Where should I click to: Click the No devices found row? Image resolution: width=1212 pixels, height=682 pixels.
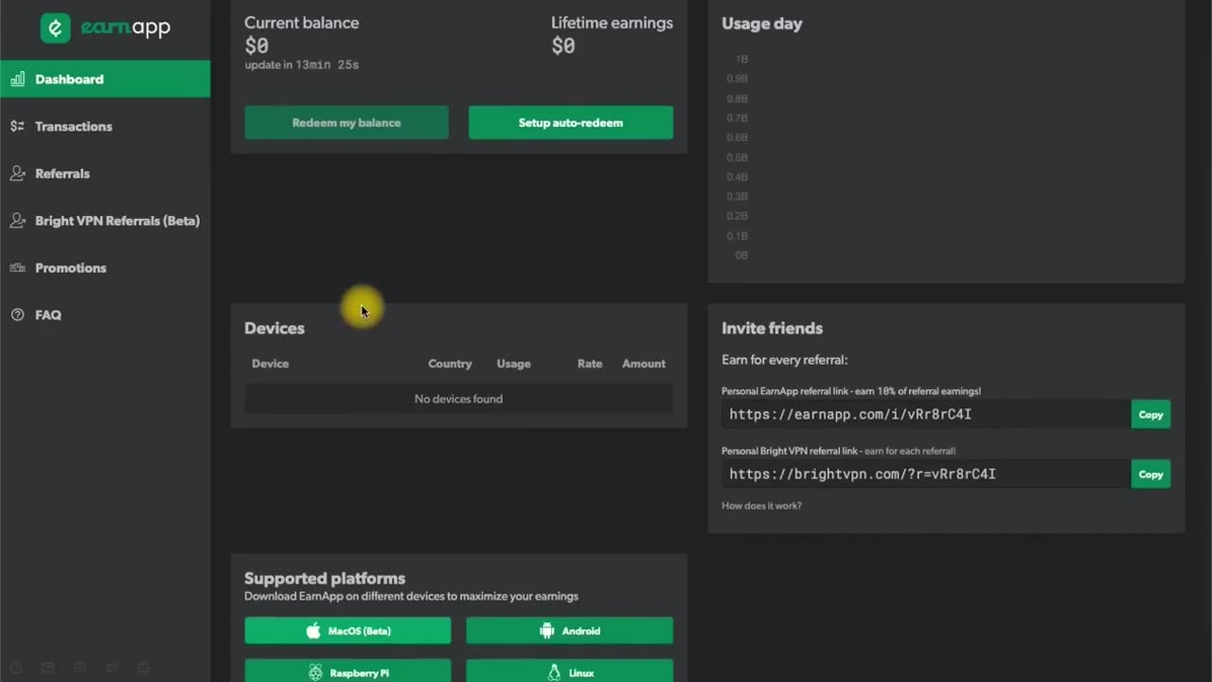tap(458, 399)
